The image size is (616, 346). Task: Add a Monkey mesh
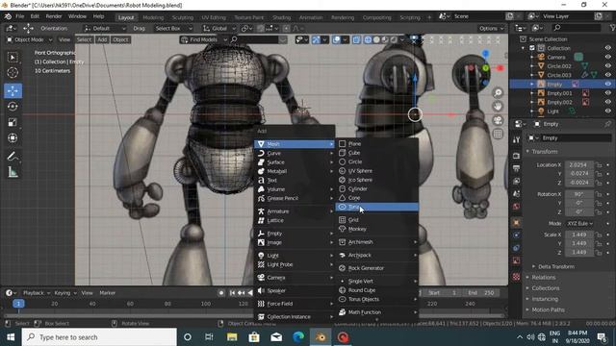[376, 229]
